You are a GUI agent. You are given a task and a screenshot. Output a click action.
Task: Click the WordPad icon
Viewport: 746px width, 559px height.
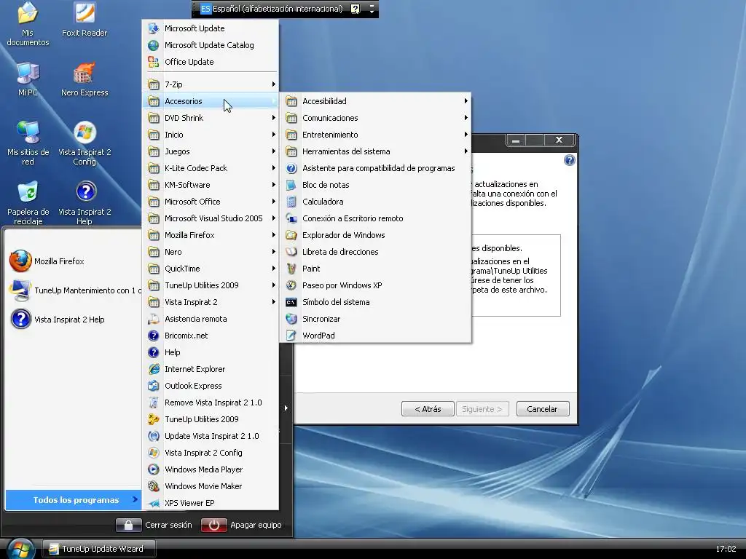pyautogui.click(x=291, y=336)
